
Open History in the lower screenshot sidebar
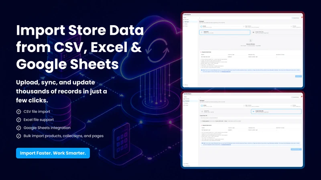point(186,103)
